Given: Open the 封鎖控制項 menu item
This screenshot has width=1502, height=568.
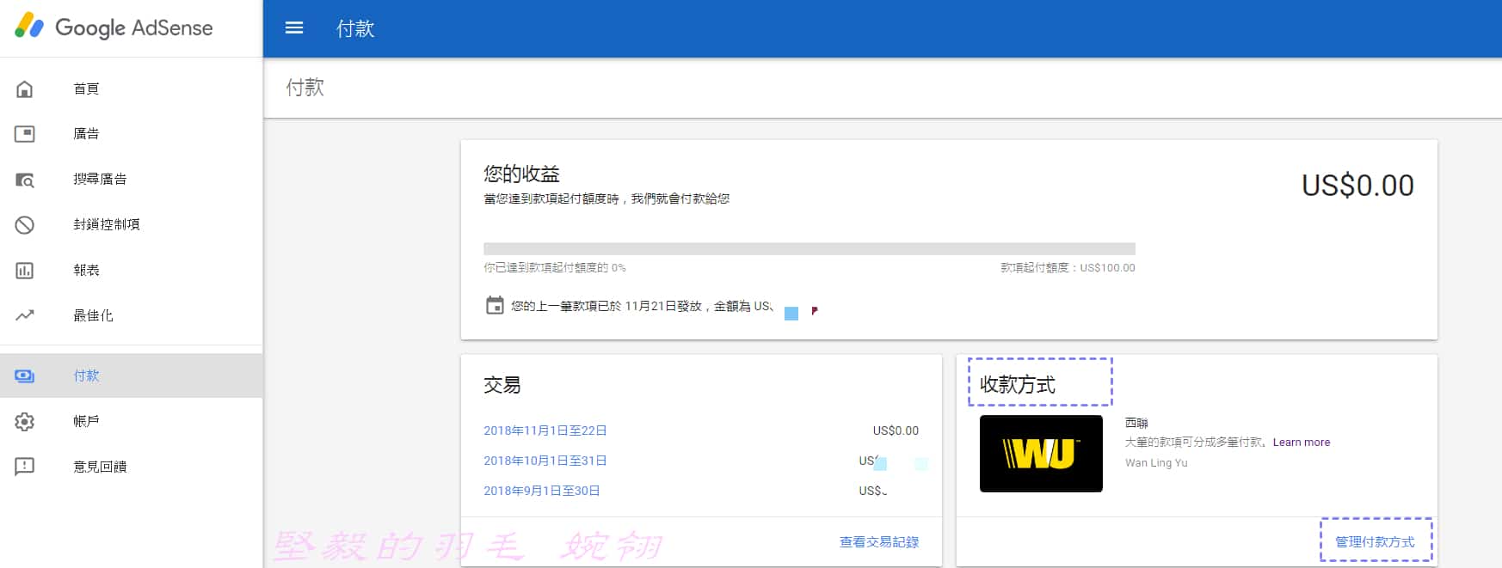Looking at the screenshot, I should point(107,225).
